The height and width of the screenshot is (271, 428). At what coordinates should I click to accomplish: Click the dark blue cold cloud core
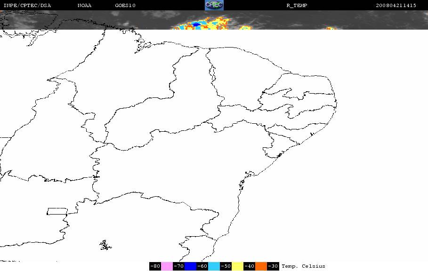pyautogui.click(x=196, y=25)
